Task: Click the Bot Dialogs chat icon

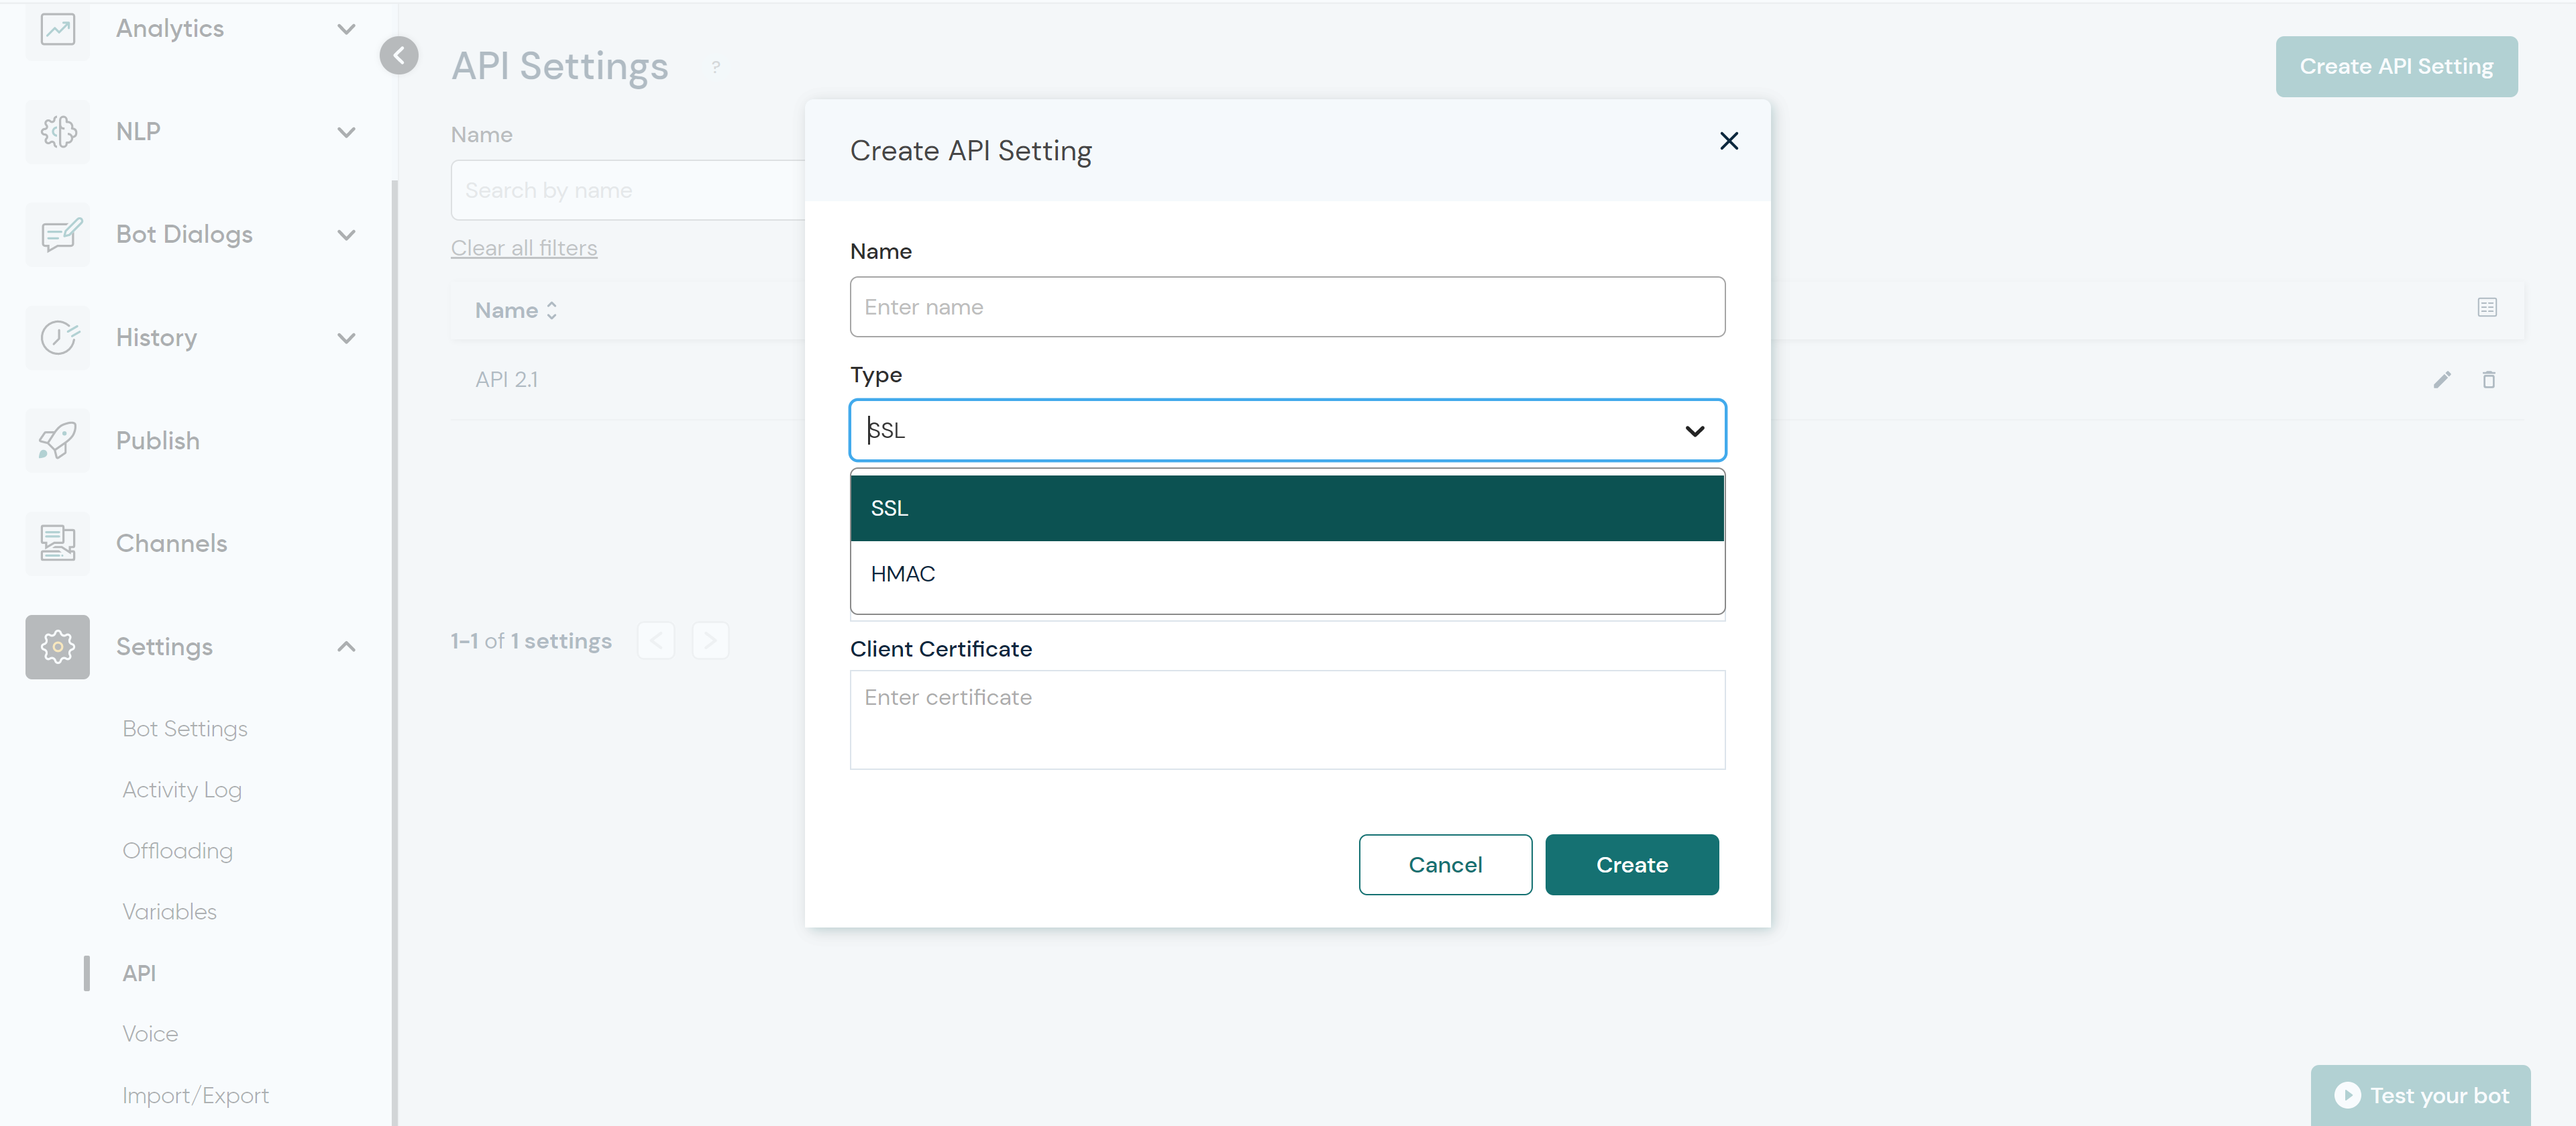Action: [57, 235]
